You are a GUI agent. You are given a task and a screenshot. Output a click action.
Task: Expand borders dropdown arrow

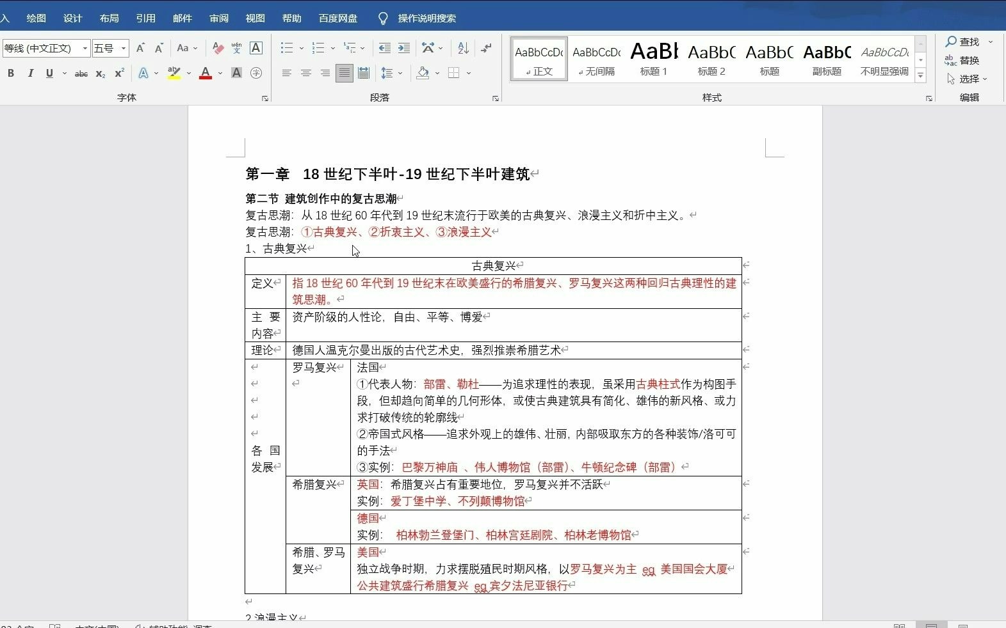pos(469,74)
